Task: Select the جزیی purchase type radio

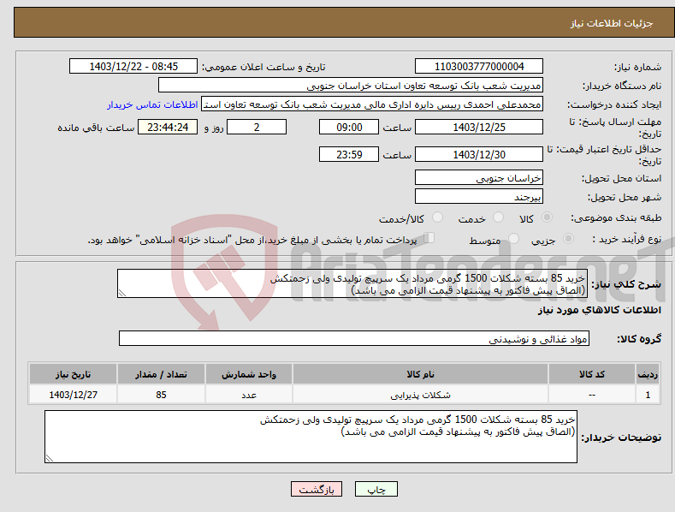Action: (568, 239)
